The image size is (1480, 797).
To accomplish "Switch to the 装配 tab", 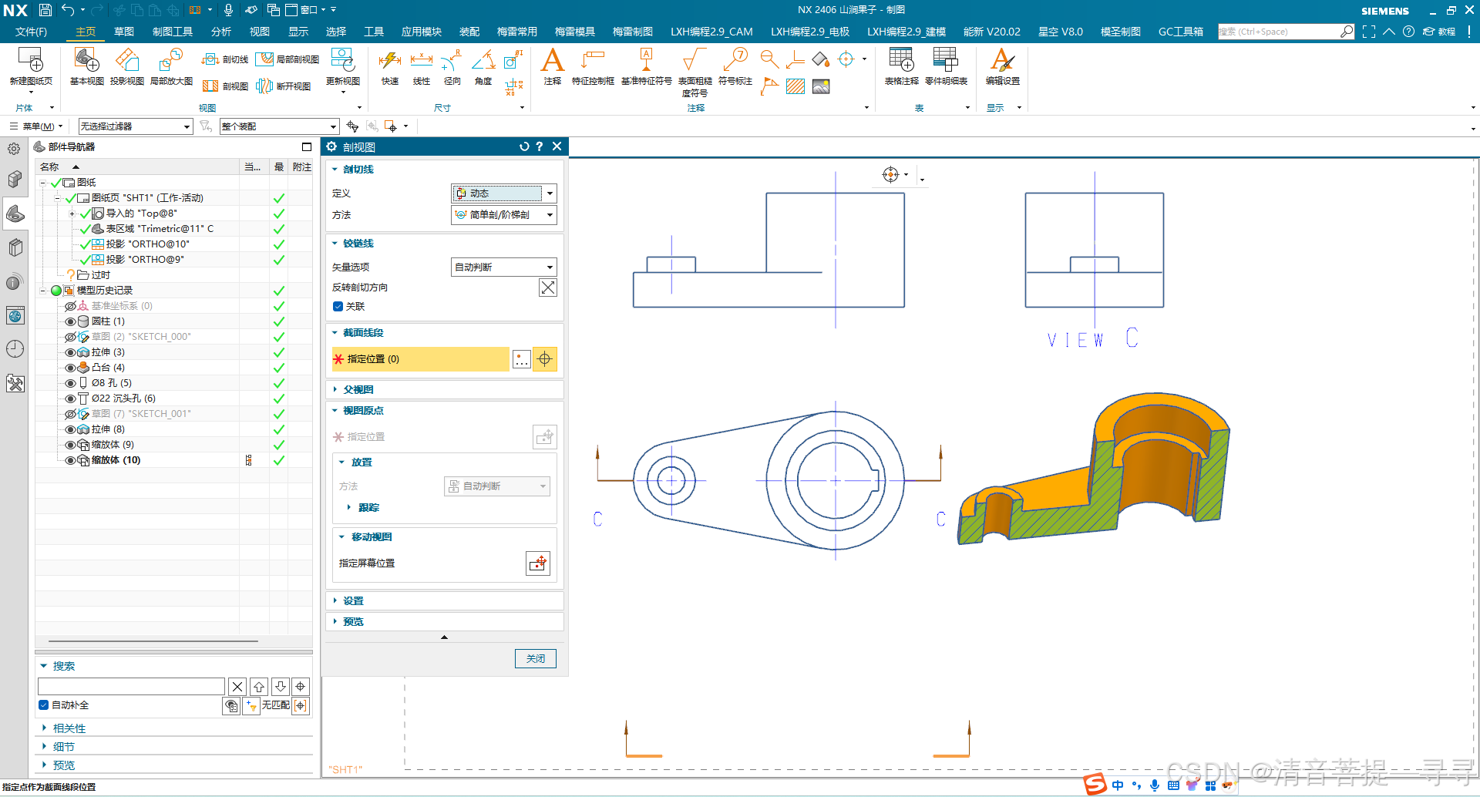I will tap(469, 32).
